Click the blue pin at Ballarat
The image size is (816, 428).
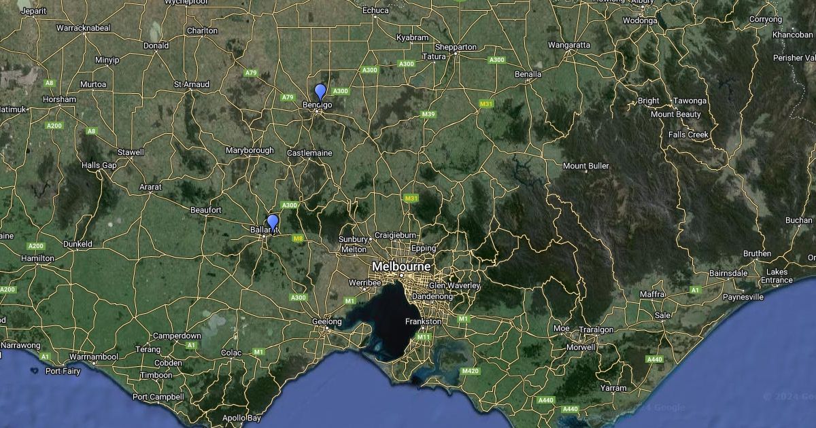click(273, 221)
